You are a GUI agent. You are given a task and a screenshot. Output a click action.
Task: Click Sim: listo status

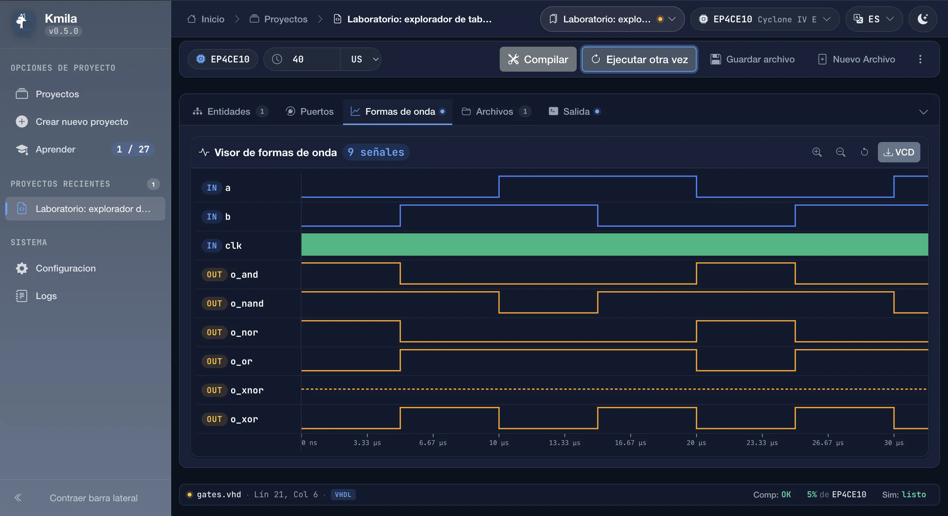[x=904, y=494]
